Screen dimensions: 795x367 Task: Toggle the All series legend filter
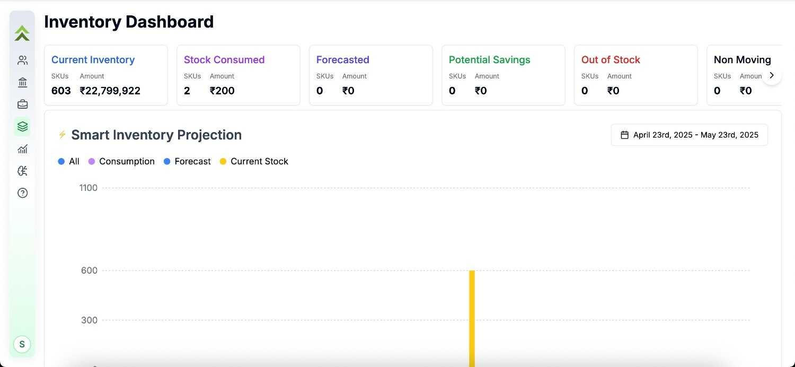[x=69, y=161]
